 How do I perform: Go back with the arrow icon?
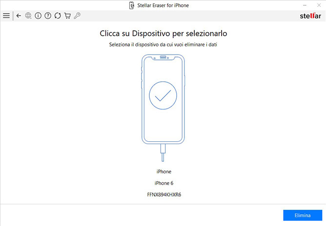click(x=19, y=16)
